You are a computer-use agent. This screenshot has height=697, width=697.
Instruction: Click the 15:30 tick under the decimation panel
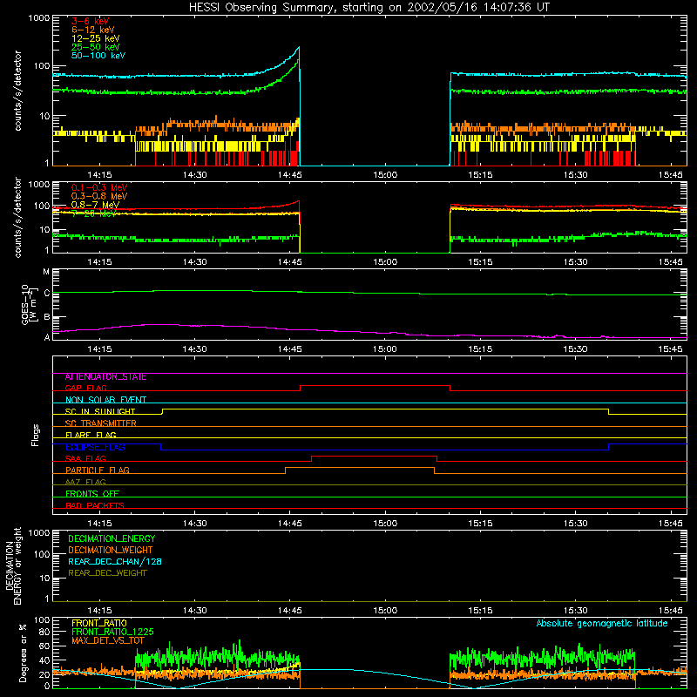coord(575,611)
